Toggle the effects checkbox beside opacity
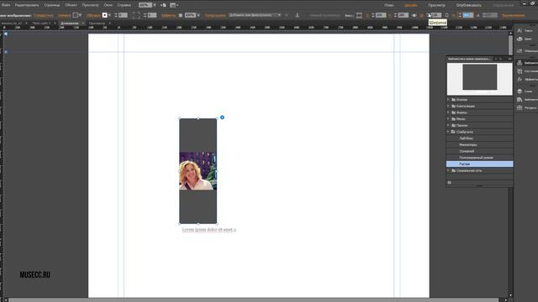The width and height of the screenshot is (538, 302). [181, 15]
